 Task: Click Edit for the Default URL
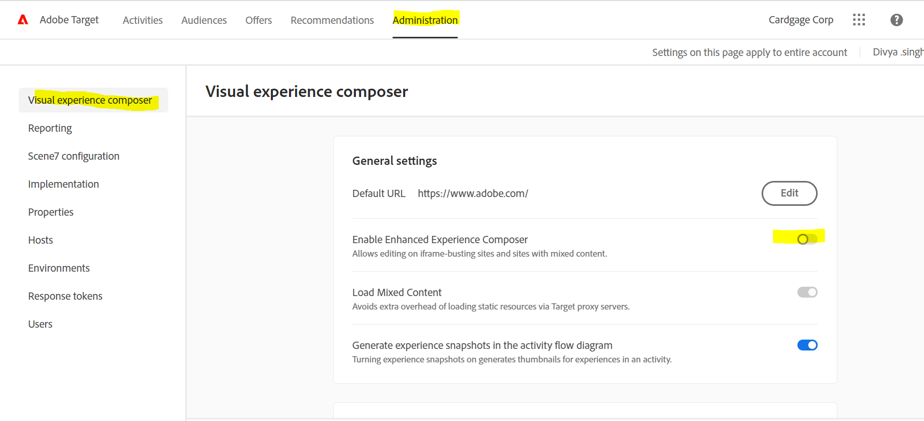(789, 193)
